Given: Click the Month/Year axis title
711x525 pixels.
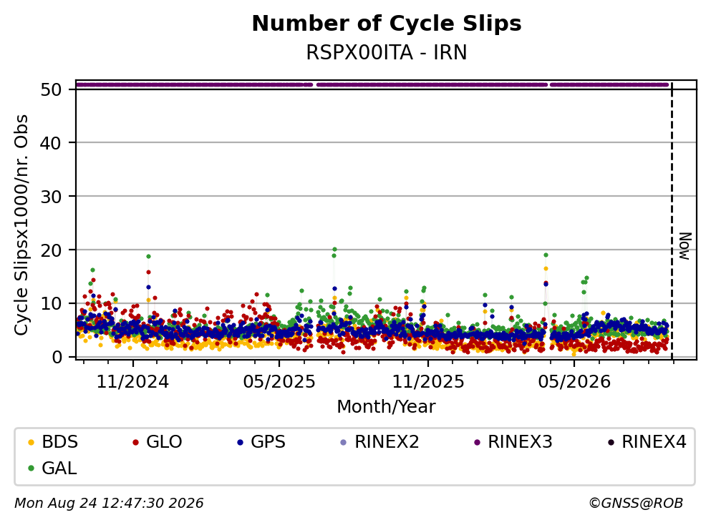Looking at the screenshot, I should point(387,407).
